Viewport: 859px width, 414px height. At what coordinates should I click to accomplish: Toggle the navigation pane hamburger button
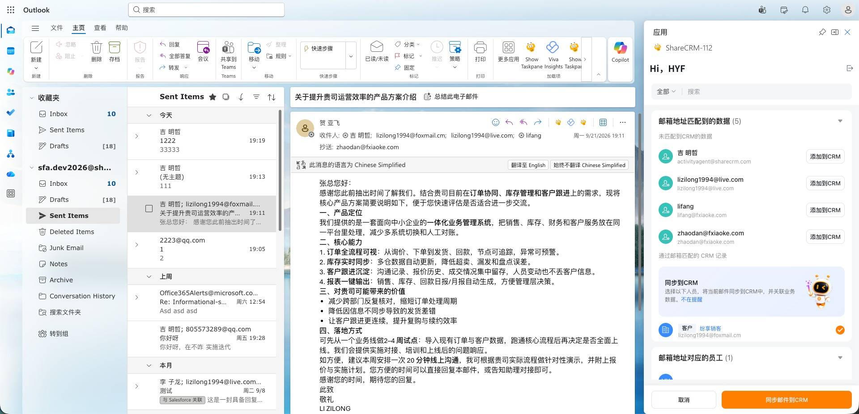click(35, 28)
